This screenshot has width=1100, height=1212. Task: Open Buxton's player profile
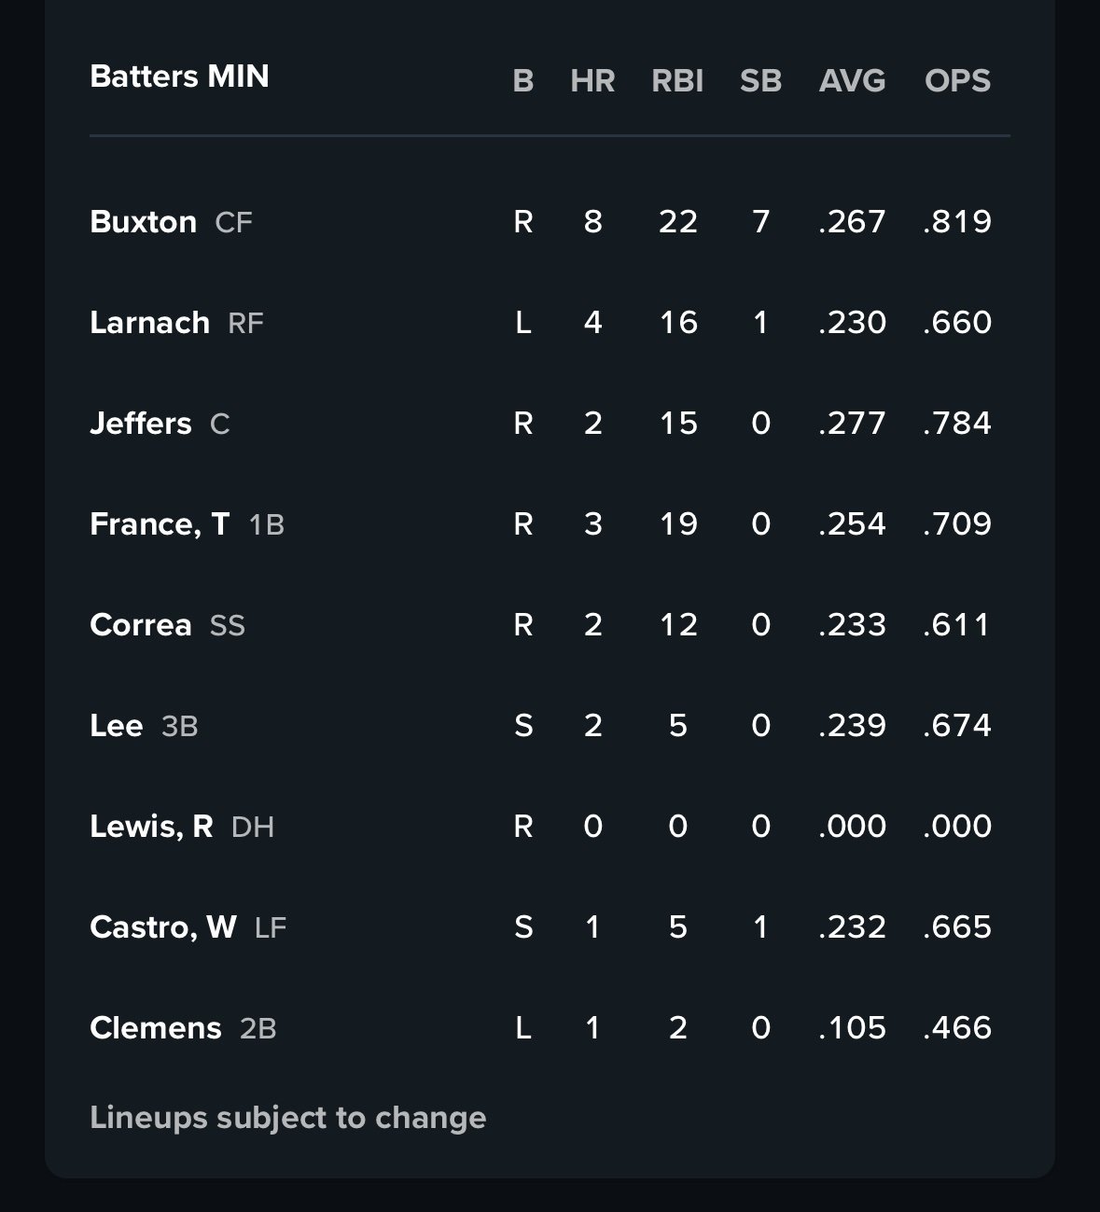[144, 222]
